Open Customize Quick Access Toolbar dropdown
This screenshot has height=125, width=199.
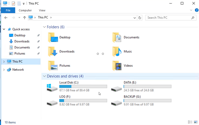tap(24, 4)
